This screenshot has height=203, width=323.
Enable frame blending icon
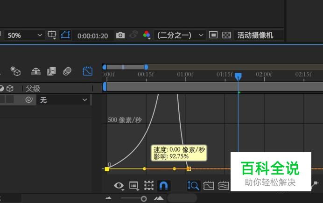pos(51,71)
